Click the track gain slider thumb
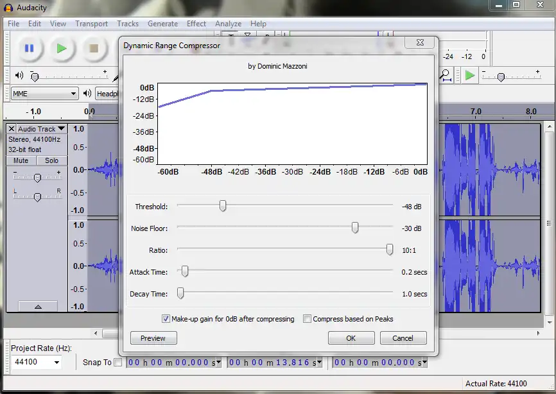The height and width of the screenshot is (394, 556). tap(37, 178)
